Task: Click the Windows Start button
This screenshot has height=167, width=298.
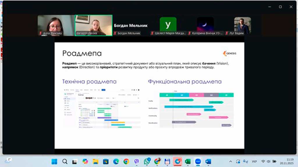Action: (x=54, y=161)
